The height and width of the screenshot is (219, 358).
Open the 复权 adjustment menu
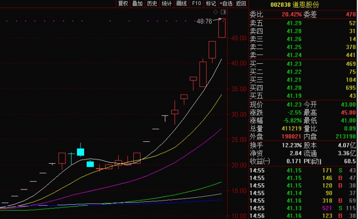pyautogui.click(x=123, y=4)
